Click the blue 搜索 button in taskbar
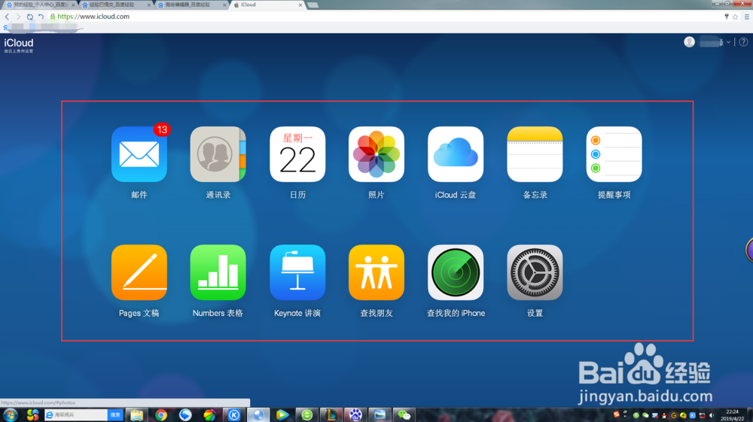This screenshot has height=422, width=753. pos(115,414)
